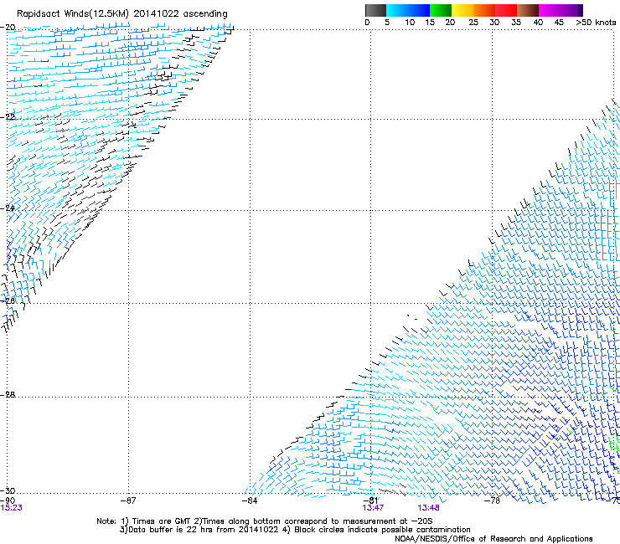Viewport: 620px width, 544px height.
Task: Click the green 15-20 knots color segment
Action: coord(441,10)
